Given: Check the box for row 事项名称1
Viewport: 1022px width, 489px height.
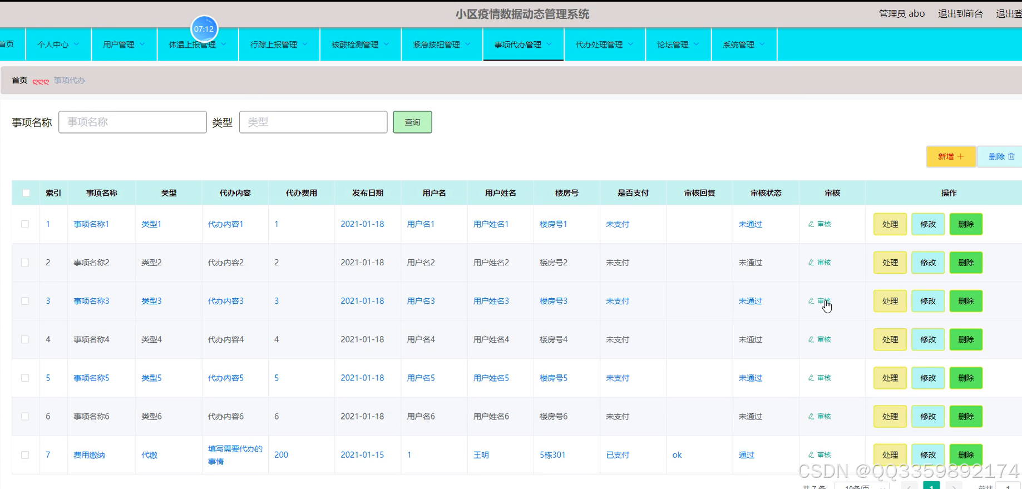Looking at the screenshot, I should pyautogui.click(x=25, y=224).
